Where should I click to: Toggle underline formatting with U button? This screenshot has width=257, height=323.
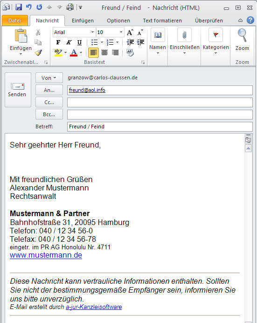(79, 42)
